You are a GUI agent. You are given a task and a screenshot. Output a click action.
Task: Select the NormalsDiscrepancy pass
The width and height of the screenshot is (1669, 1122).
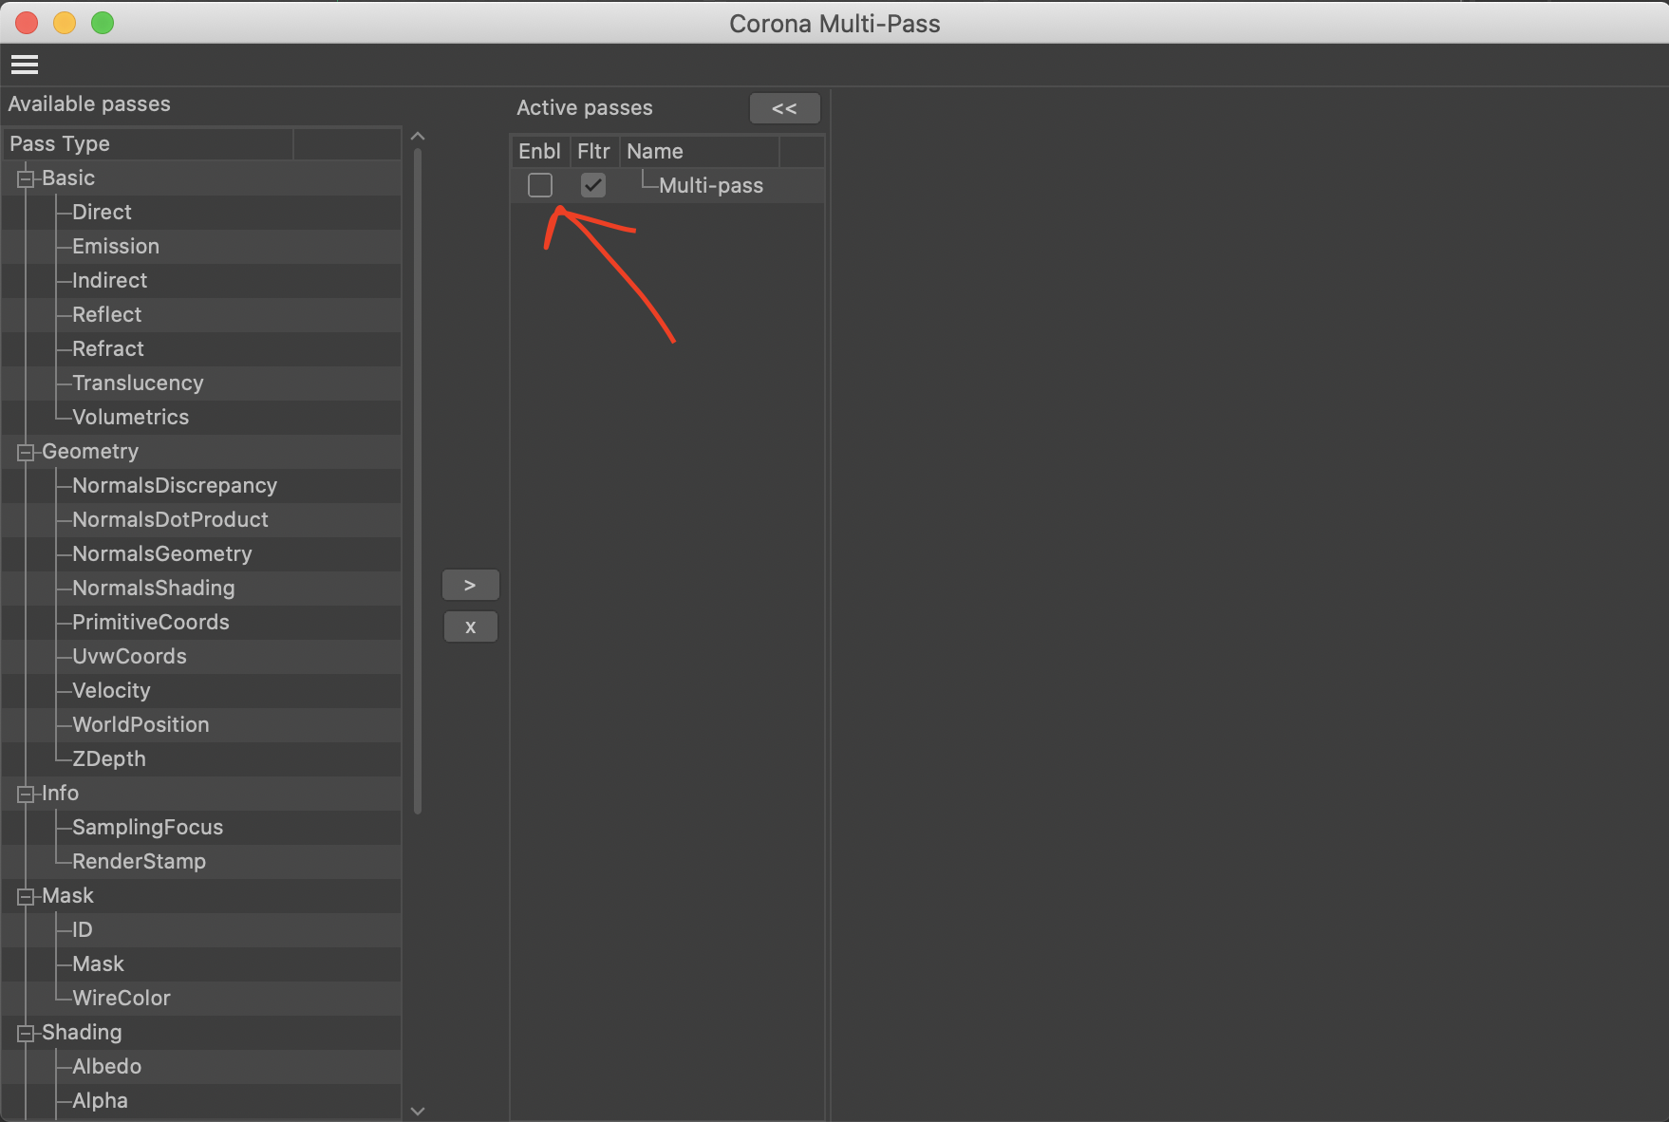[x=175, y=485]
